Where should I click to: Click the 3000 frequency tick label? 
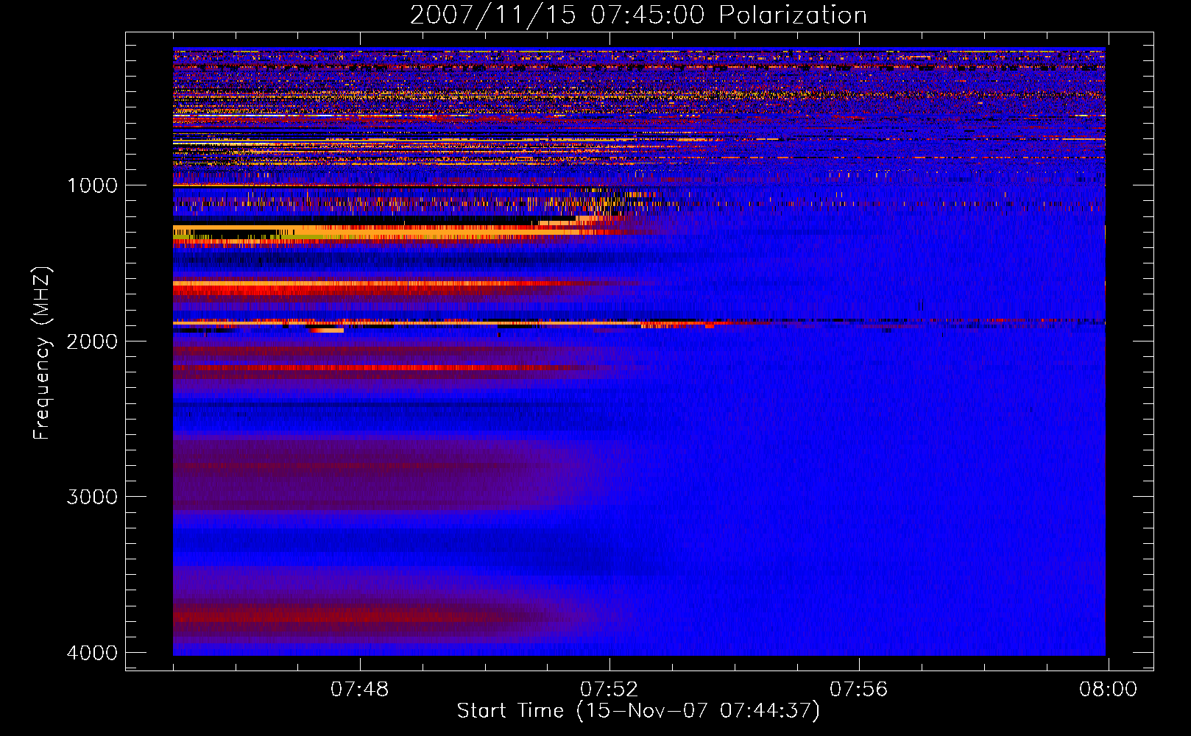(x=92, y=497)
